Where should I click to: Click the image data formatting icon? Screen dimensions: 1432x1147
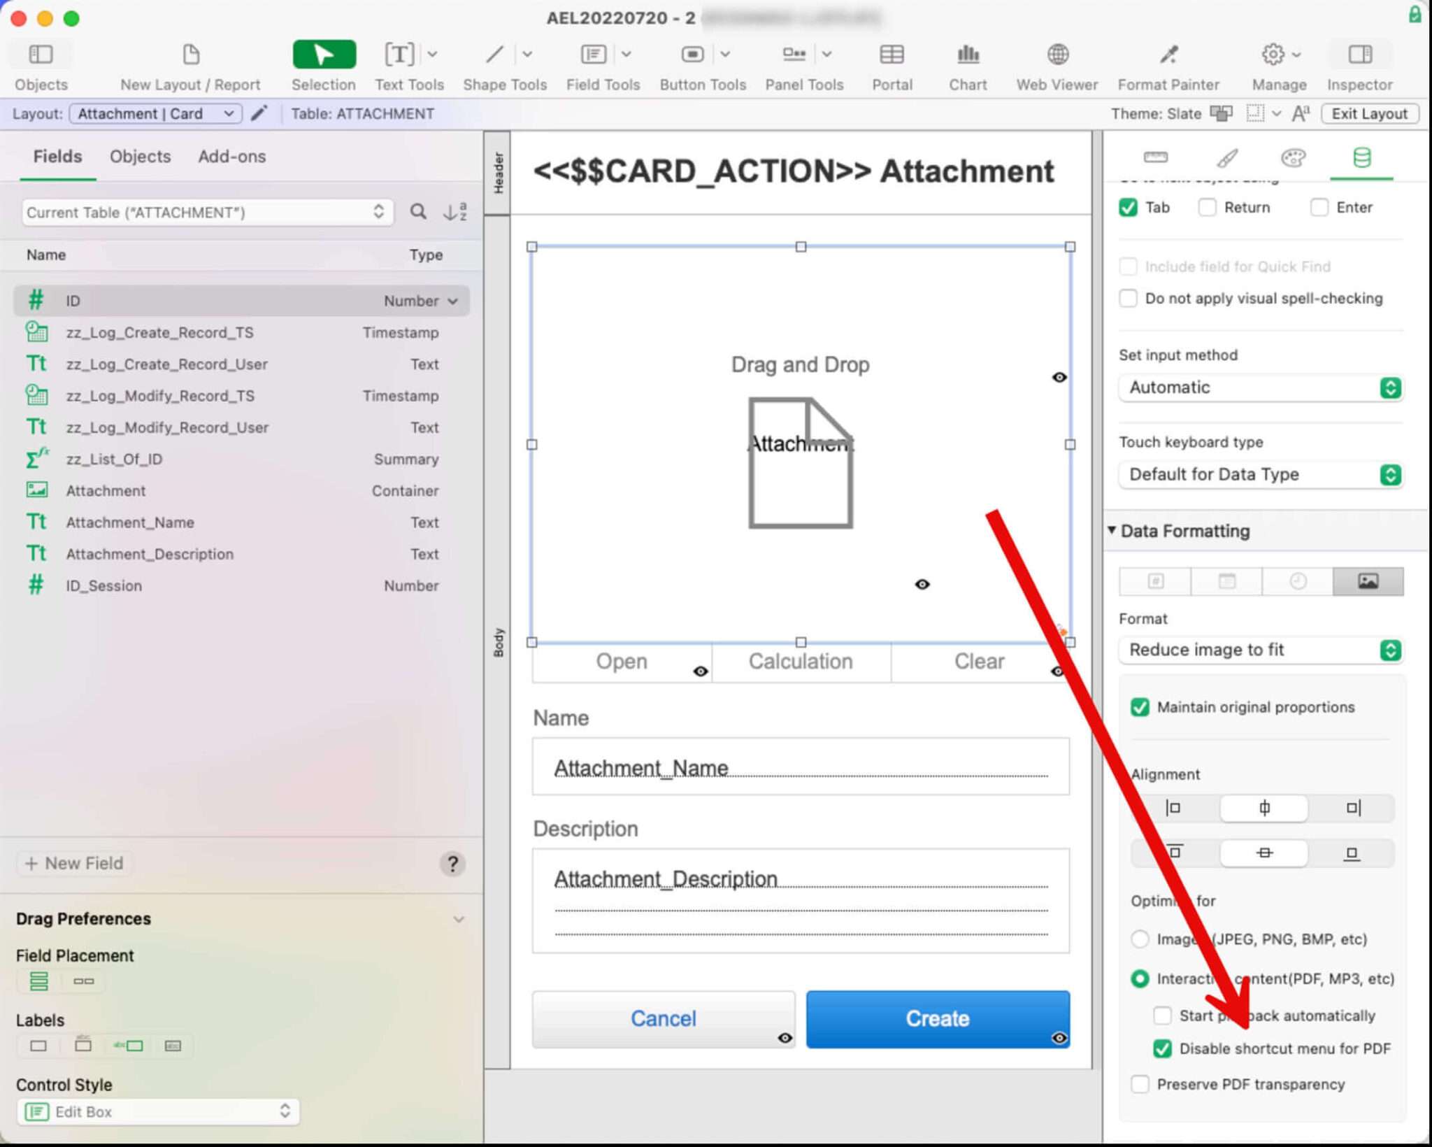point(1368,581)
